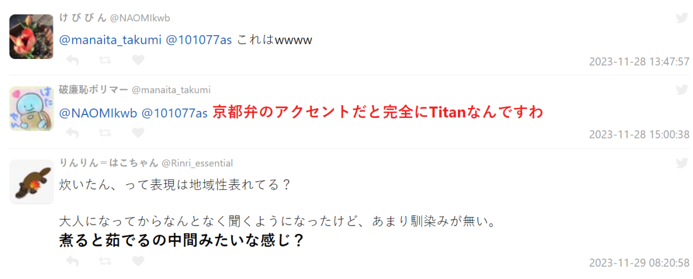This screenshot has width=693, height=279.
Task: Reply to りんりん＝はこちゃん's tweet
Action: point(72,261)
